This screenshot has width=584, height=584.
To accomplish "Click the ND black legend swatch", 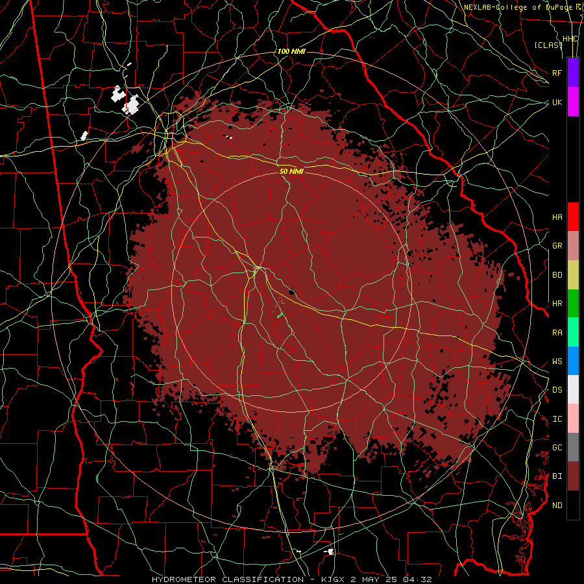I will 573,505.
